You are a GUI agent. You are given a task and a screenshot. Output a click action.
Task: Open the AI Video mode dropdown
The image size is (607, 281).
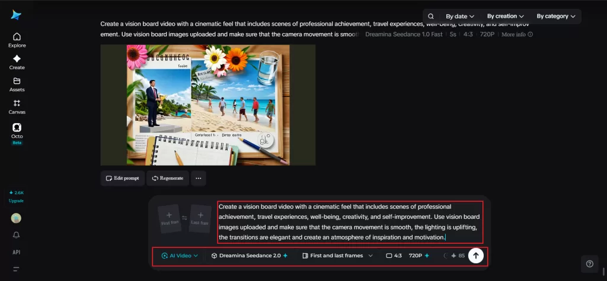pyautogui.click(x=180, y=256)
